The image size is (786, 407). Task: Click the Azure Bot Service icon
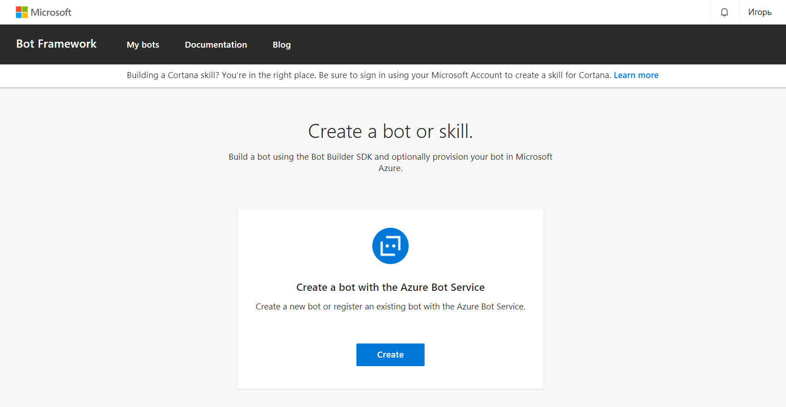(x=390, y=246)
